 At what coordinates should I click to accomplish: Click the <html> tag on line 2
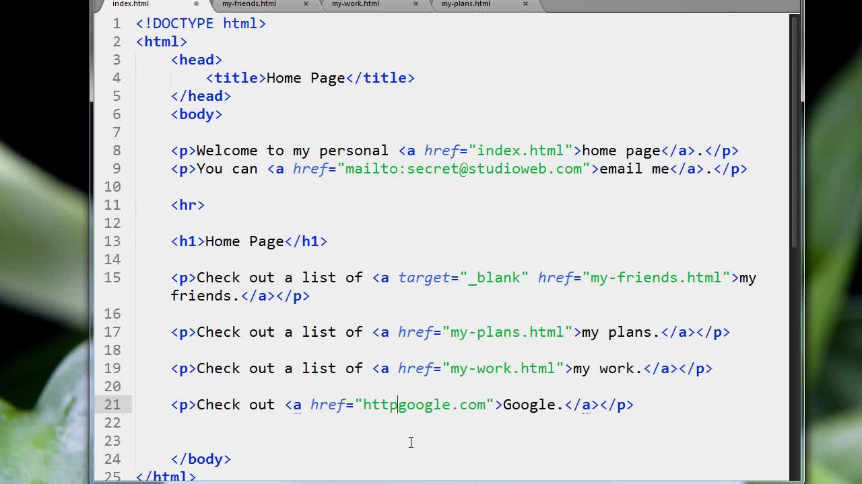162,42
